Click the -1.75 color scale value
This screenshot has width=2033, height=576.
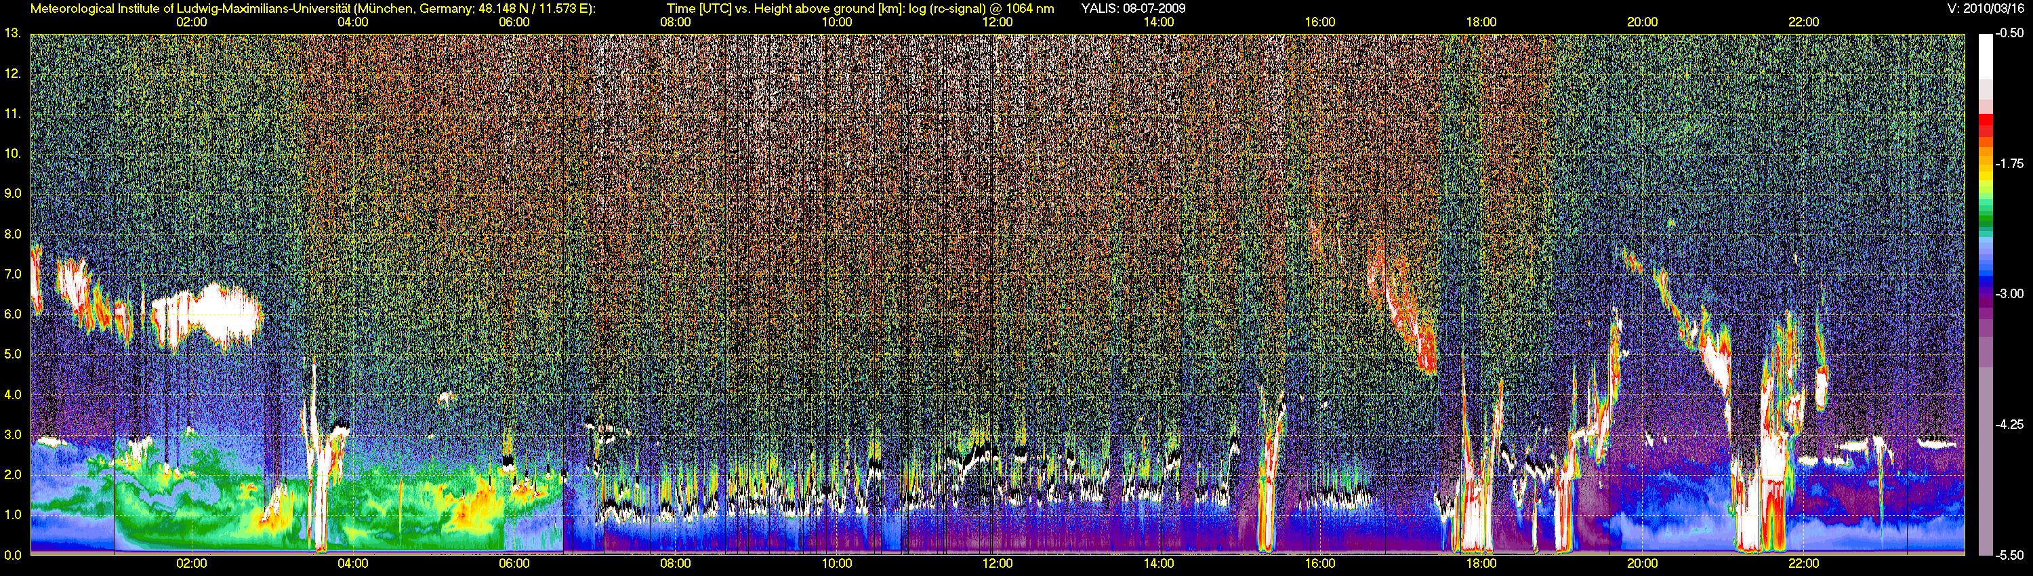coord(2009,163)
